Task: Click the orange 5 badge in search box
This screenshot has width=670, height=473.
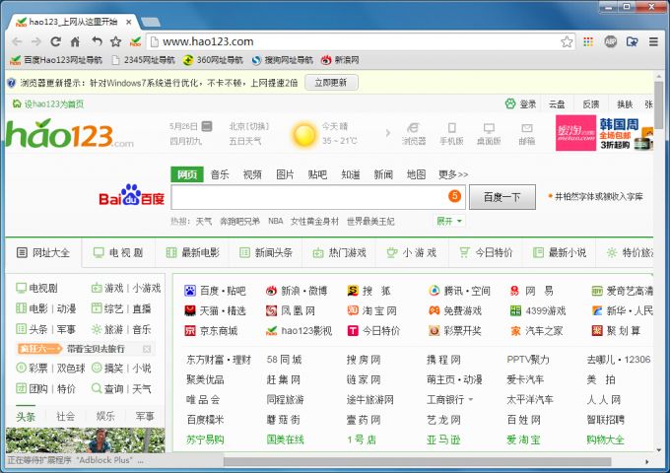Action: (454, 196)
